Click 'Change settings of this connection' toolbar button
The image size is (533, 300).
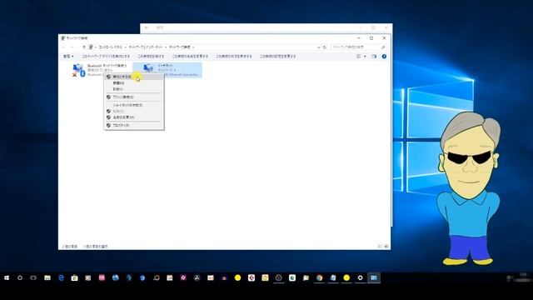coord(277,57)
